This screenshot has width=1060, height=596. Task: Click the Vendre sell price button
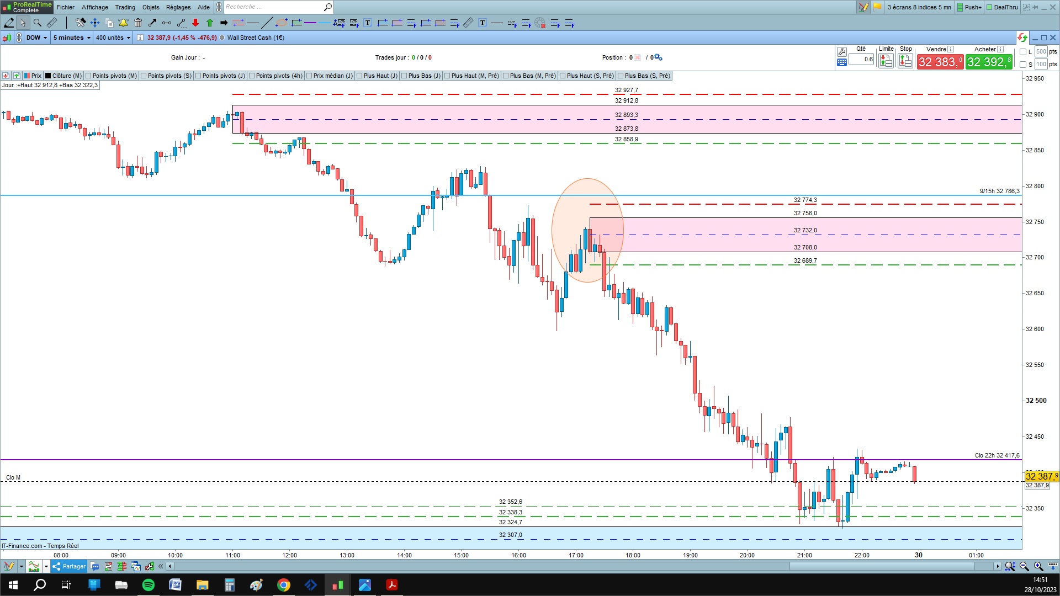pos(940,62)
